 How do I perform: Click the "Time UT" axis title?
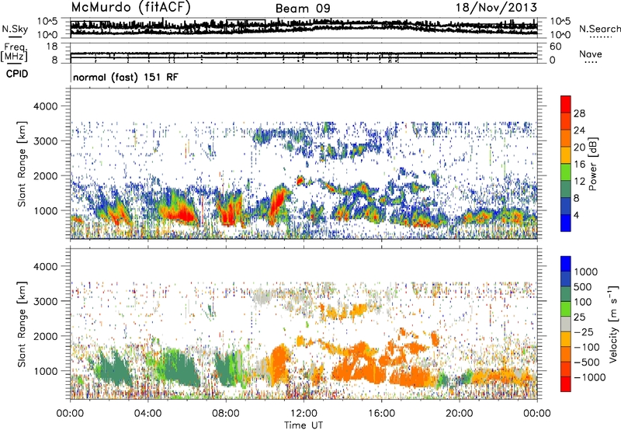pyautogui.click(x=304, y=425)
